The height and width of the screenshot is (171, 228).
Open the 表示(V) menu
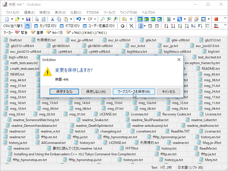pos(60,13)
